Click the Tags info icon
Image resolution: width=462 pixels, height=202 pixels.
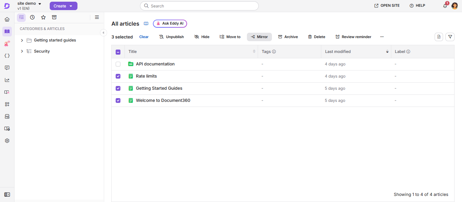274,52
